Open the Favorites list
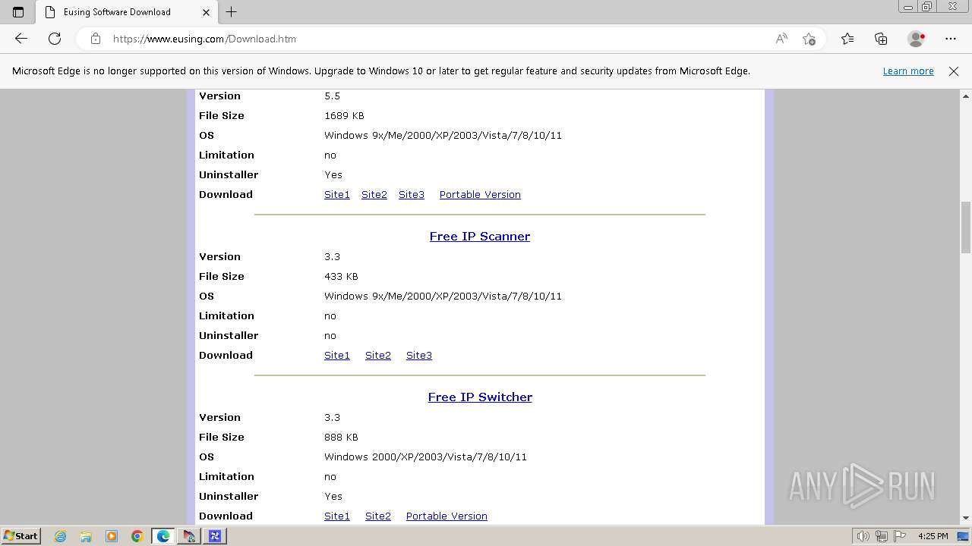972x546 pixels. (x=847, y=39)
